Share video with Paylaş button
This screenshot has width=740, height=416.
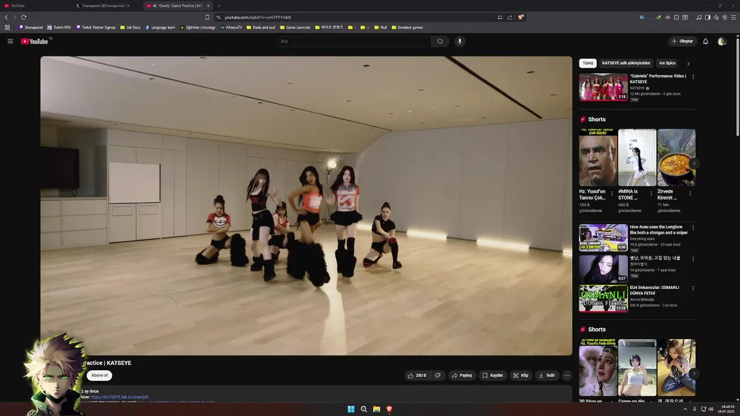[461, 376]
